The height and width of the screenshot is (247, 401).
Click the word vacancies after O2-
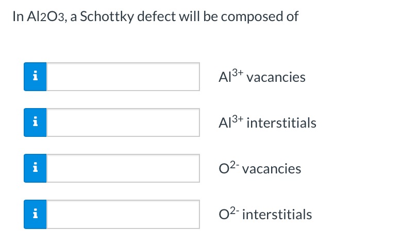pos(272,169)
